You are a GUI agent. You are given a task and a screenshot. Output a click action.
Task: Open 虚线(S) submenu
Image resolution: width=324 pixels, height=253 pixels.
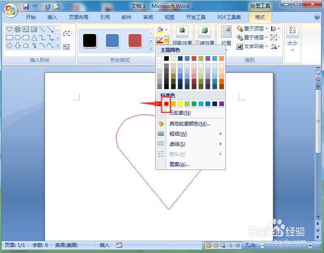click(191, 144)
